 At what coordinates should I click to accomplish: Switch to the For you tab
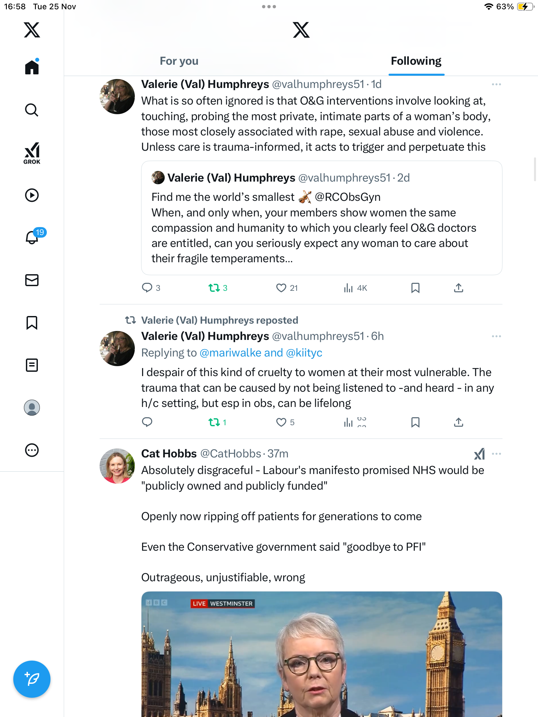pyautogui.click(x=179, y=61)
